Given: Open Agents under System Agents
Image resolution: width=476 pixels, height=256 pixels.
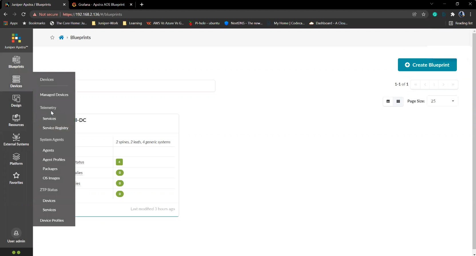Looking at the screenshot, I should (x=48, y=150).
